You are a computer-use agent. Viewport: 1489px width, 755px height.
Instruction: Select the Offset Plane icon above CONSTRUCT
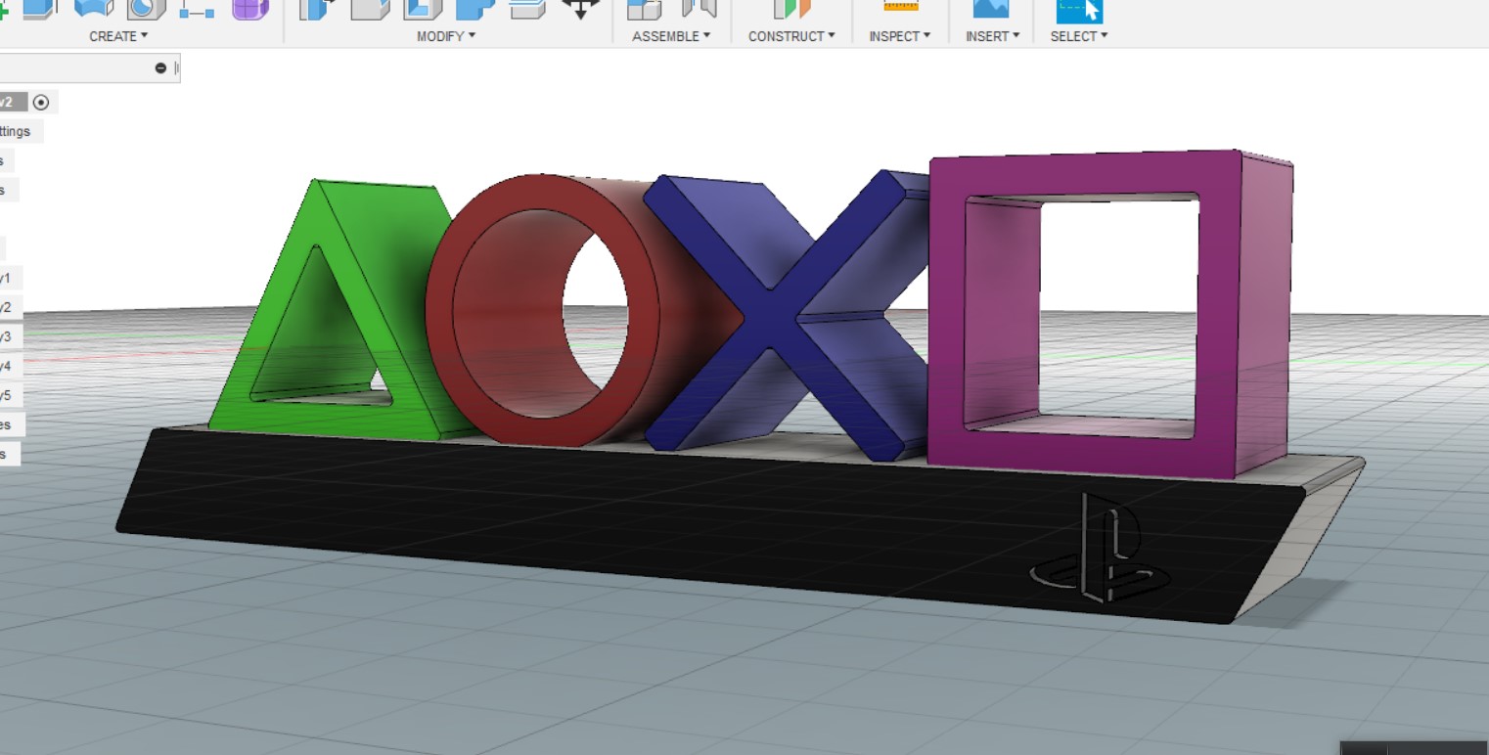tap(791, 9)
